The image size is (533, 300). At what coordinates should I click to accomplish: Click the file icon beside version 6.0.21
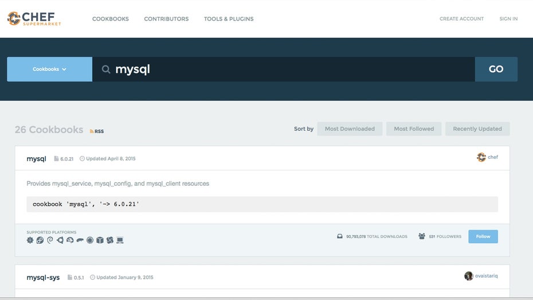[x=56, y=158]
